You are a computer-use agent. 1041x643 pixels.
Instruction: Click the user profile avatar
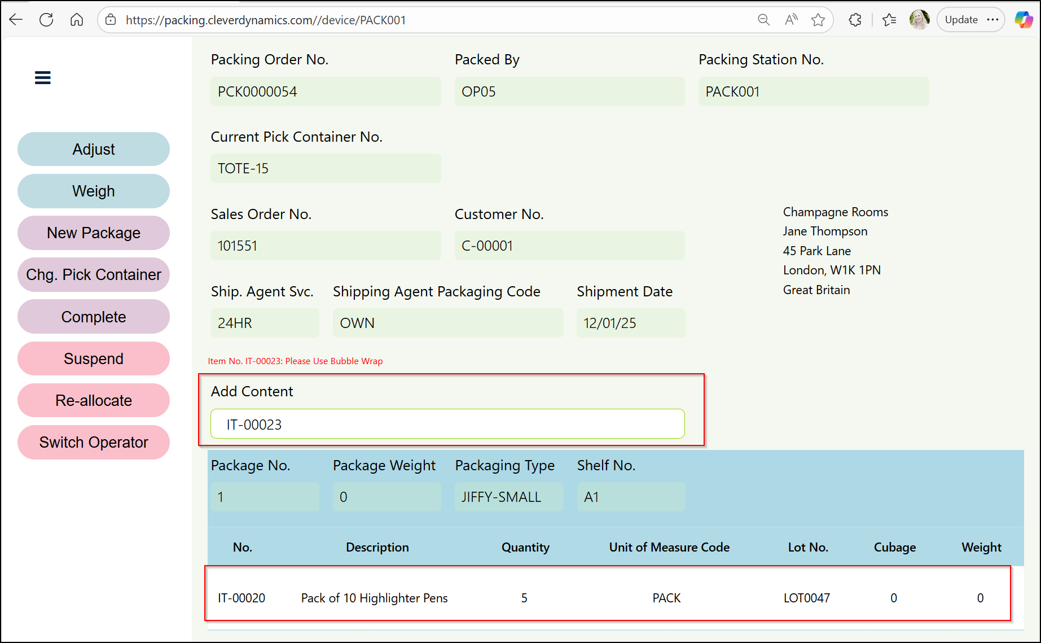(919, 20)
